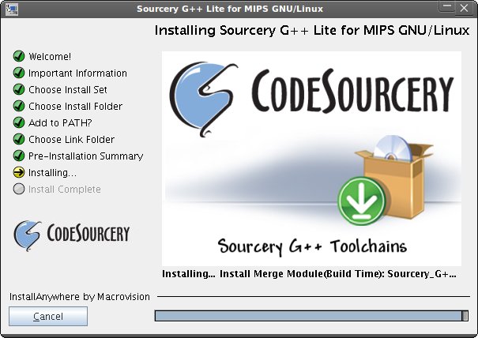
Task: Click the checkmark icon next to Important Information
Action: click(x=19, y=73)
